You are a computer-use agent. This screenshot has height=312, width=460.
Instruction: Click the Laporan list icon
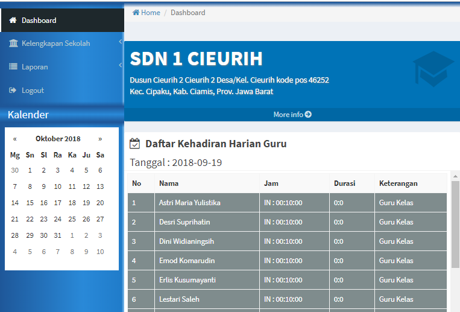[x=13, y=67]
